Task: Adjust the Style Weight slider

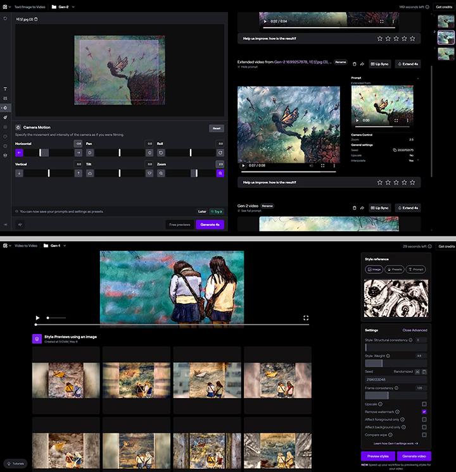Action: click(x=396, y=363)
